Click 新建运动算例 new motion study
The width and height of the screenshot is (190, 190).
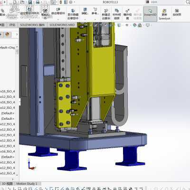point(106,14)
